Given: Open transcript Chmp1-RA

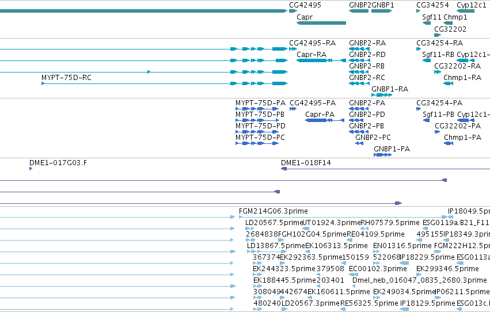Looking at the screenshot, I should [462, 78].
